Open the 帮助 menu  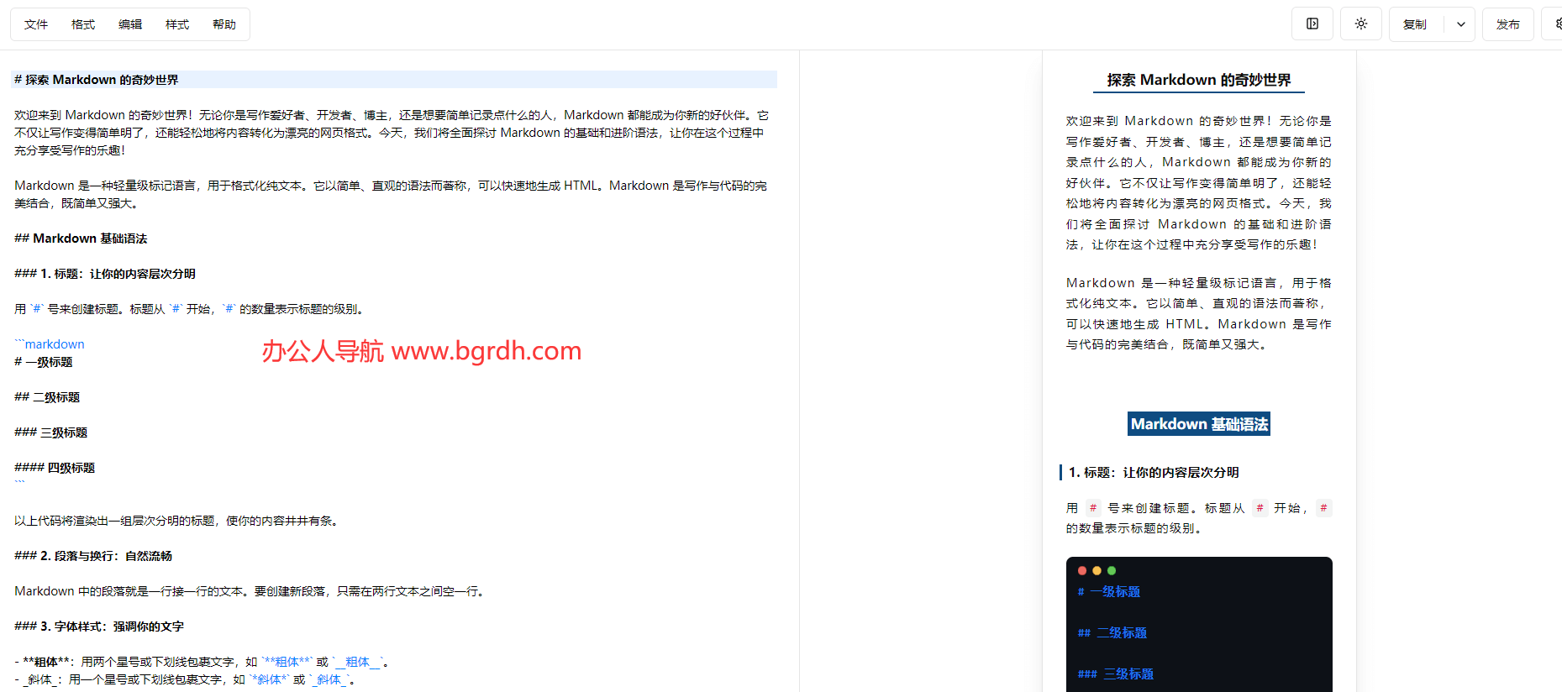tap(224, 24)
